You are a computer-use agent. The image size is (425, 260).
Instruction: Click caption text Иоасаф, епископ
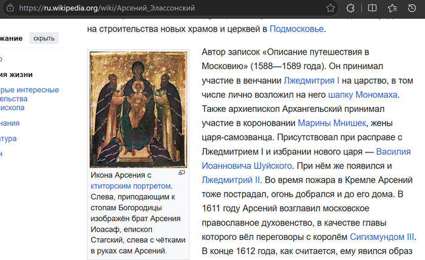(121, 230)
